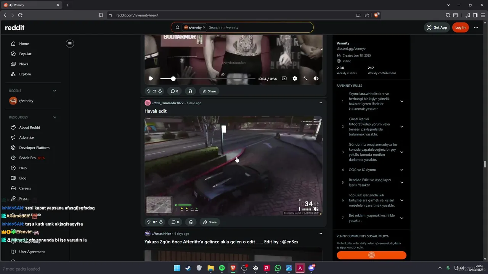The image size is (488, 274).
Task: Reload the current page
Action: 20,15
